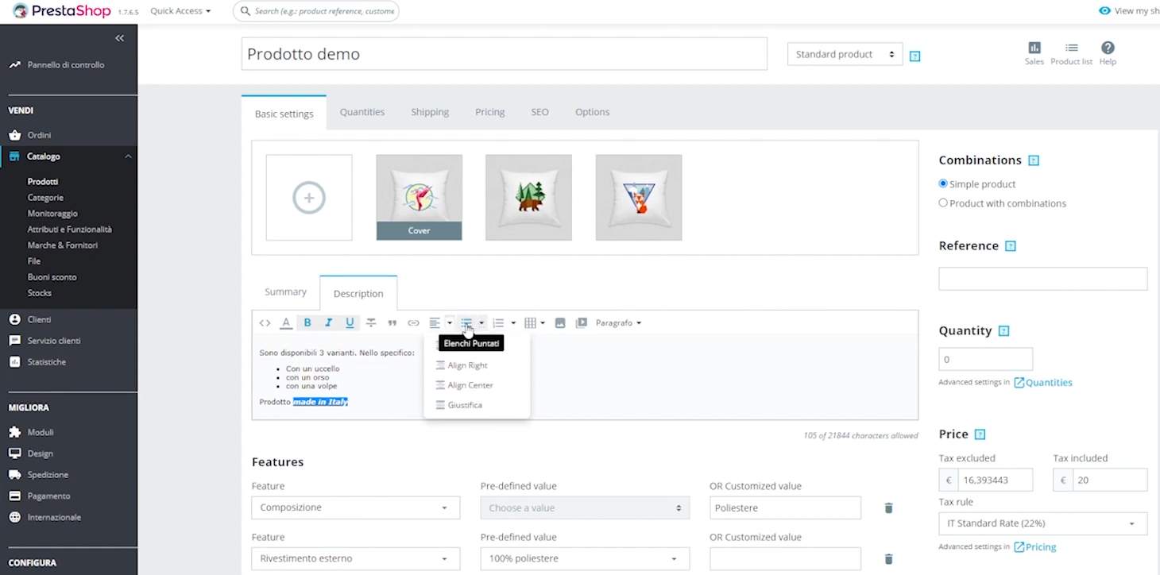
Task: Choose Align Center from alignment menu
Action: coord(470,385)
